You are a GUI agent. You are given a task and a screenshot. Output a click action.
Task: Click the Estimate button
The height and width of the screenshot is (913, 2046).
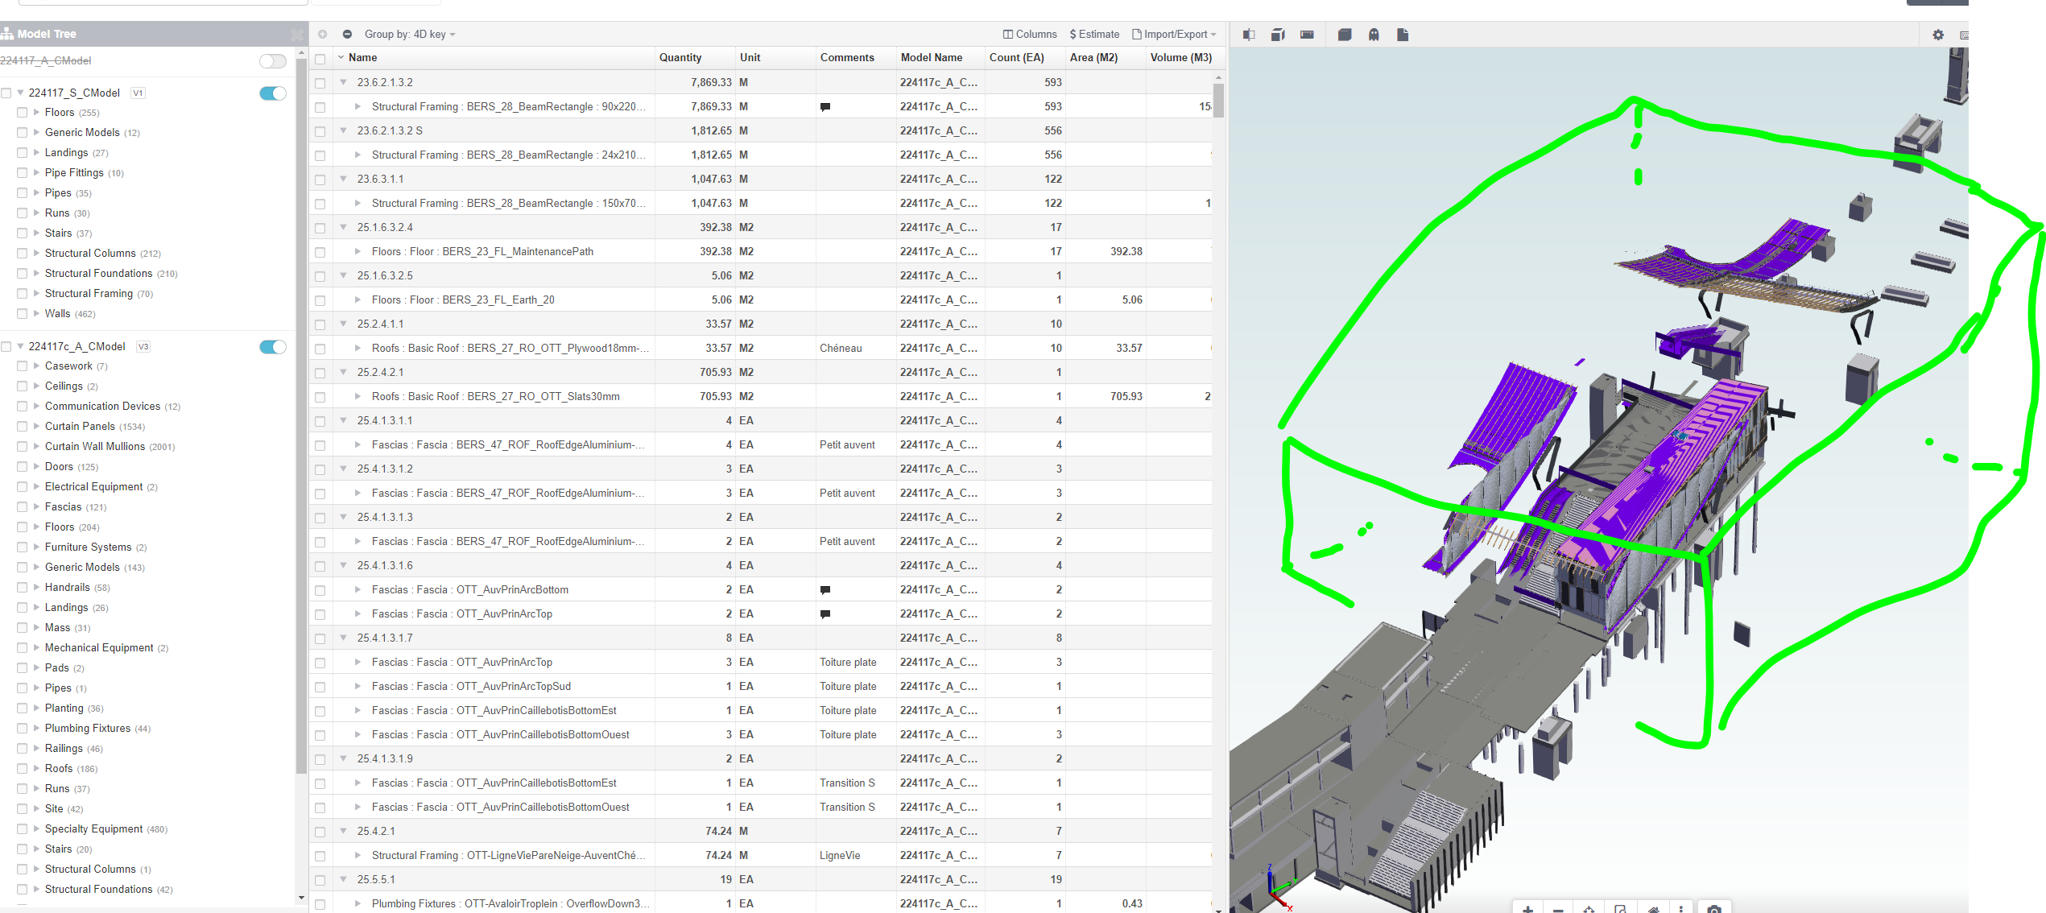pos(1094,34)
